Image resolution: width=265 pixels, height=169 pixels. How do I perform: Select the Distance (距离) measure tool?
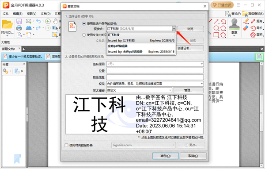(x=257, y=21)
